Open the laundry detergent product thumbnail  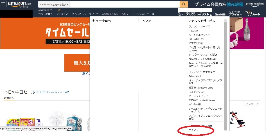(x=25, y=124)
